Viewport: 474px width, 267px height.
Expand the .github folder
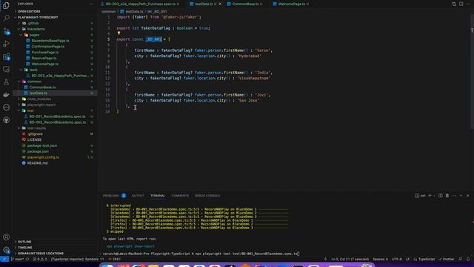[x=33, y=23]
